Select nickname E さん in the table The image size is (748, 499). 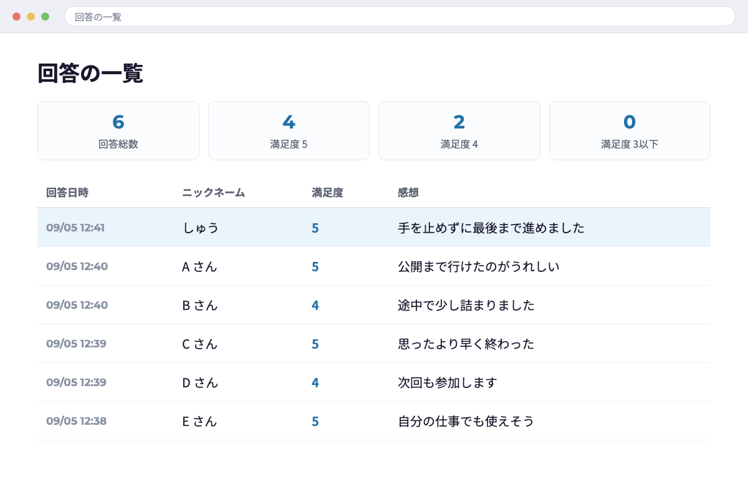[199, 421]
